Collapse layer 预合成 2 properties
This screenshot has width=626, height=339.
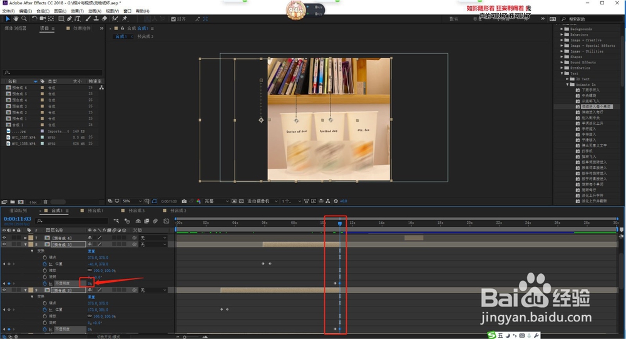(x=26, y=290)
